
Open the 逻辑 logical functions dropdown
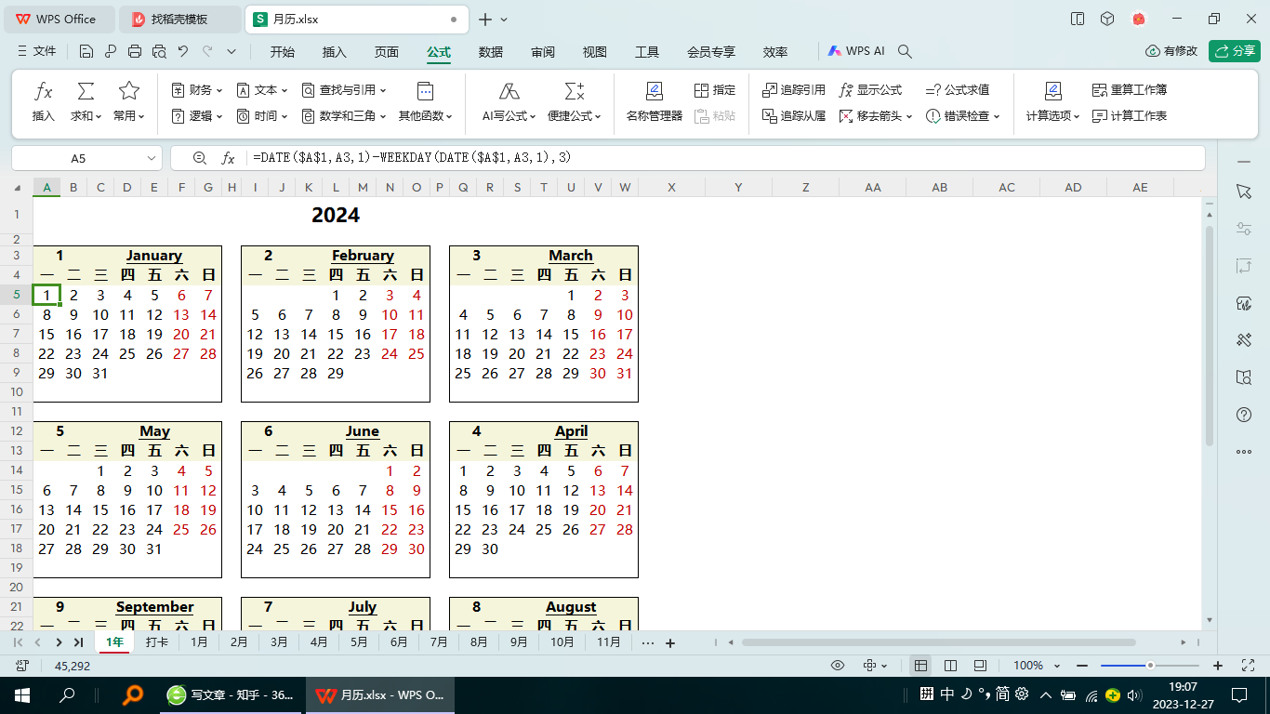(x=198, y=116)
